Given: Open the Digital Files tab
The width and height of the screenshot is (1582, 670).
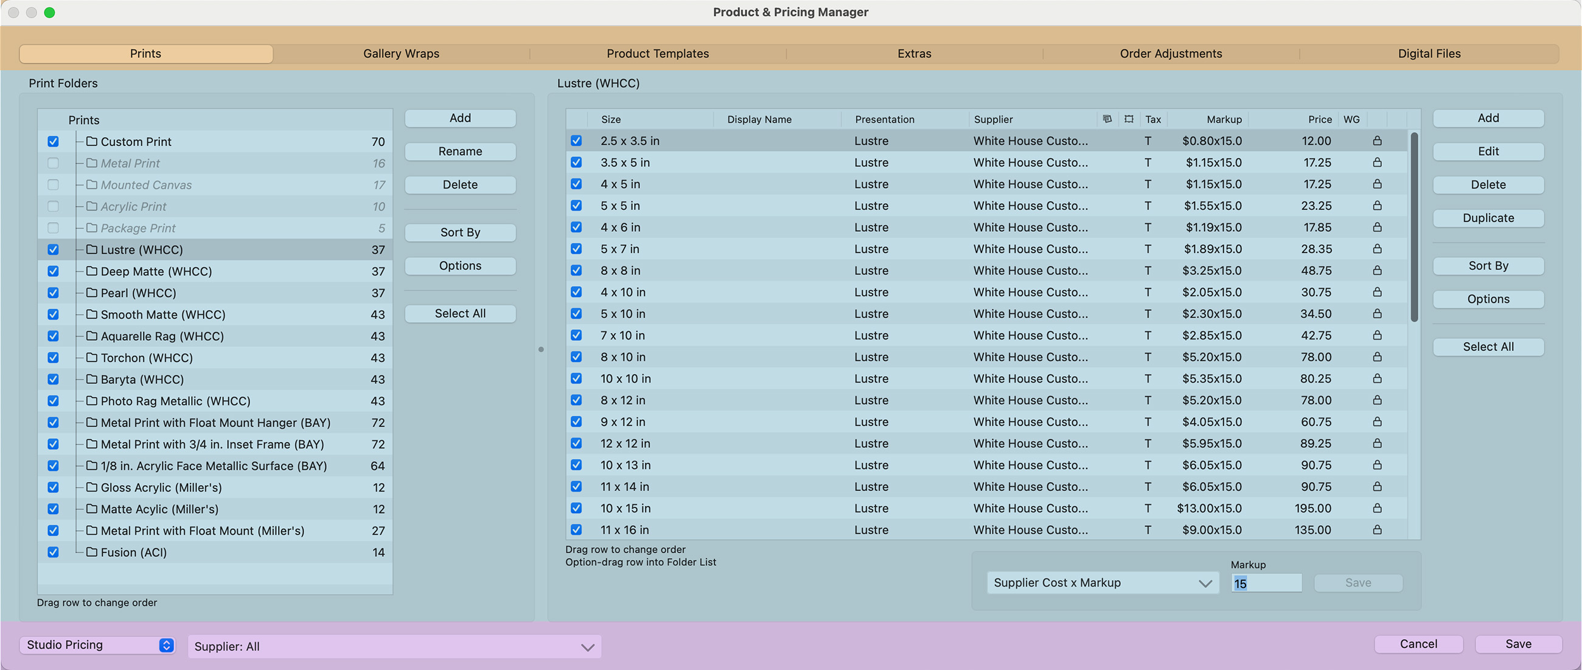Looking at the screenshot, I should (1429, 54).
